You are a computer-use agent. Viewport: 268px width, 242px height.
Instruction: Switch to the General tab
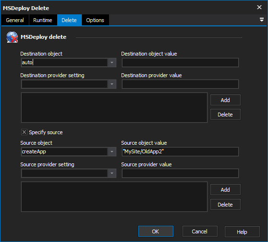(x=15, y=20)
